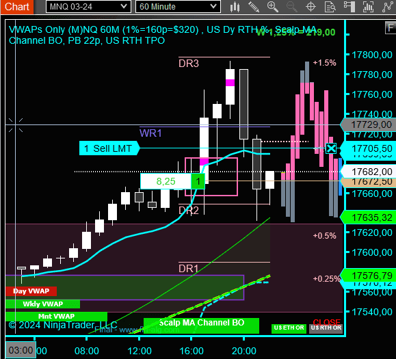Enable the crosshair cursor tool

click(x=311, y=7)
